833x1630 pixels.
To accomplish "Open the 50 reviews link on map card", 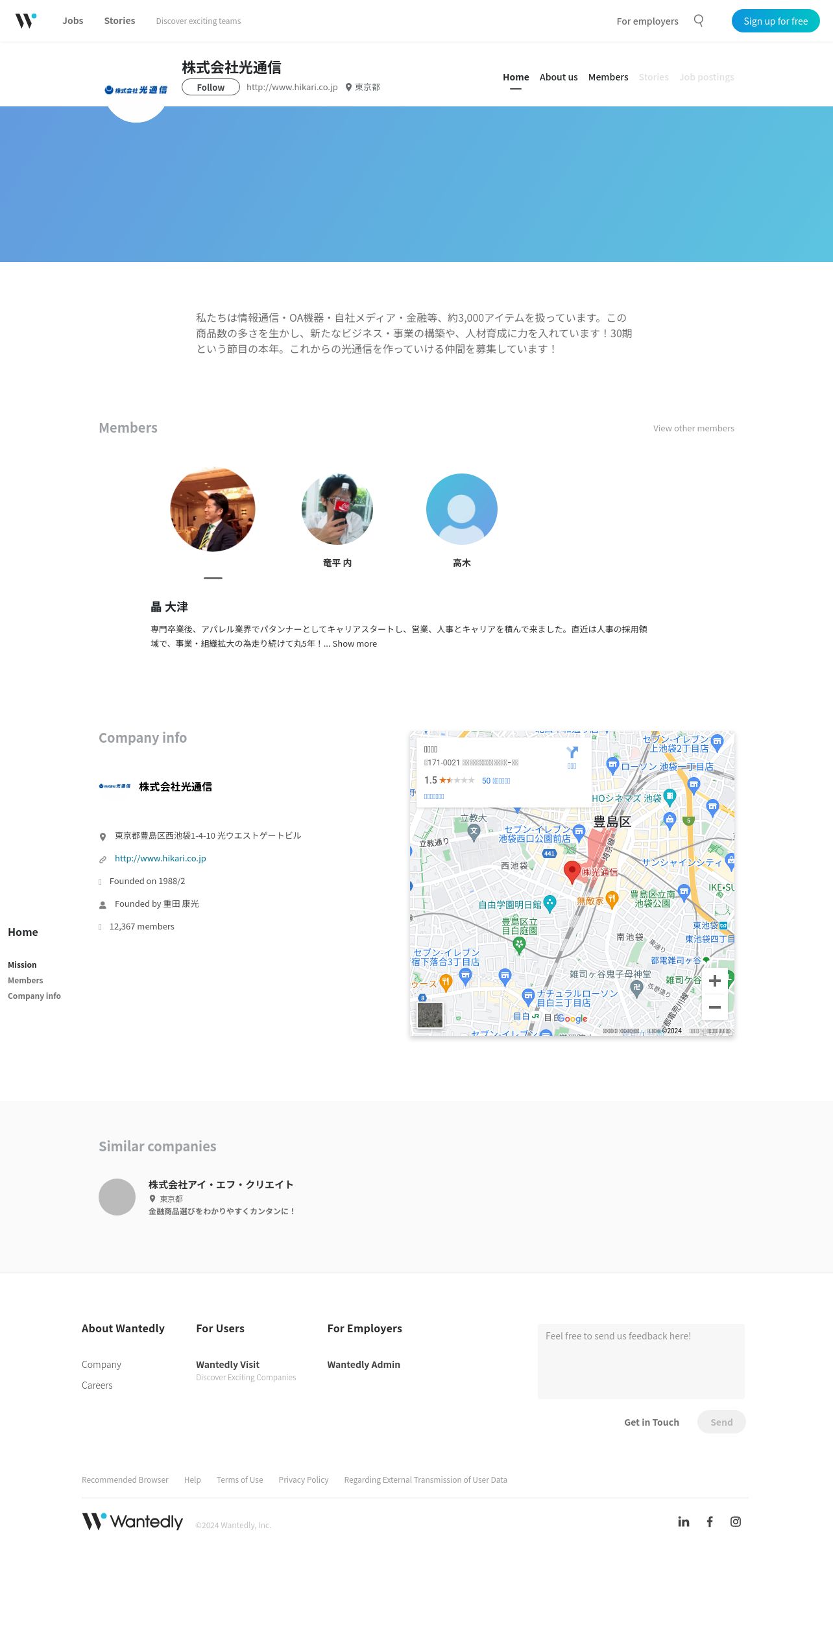I will point(496,781).
